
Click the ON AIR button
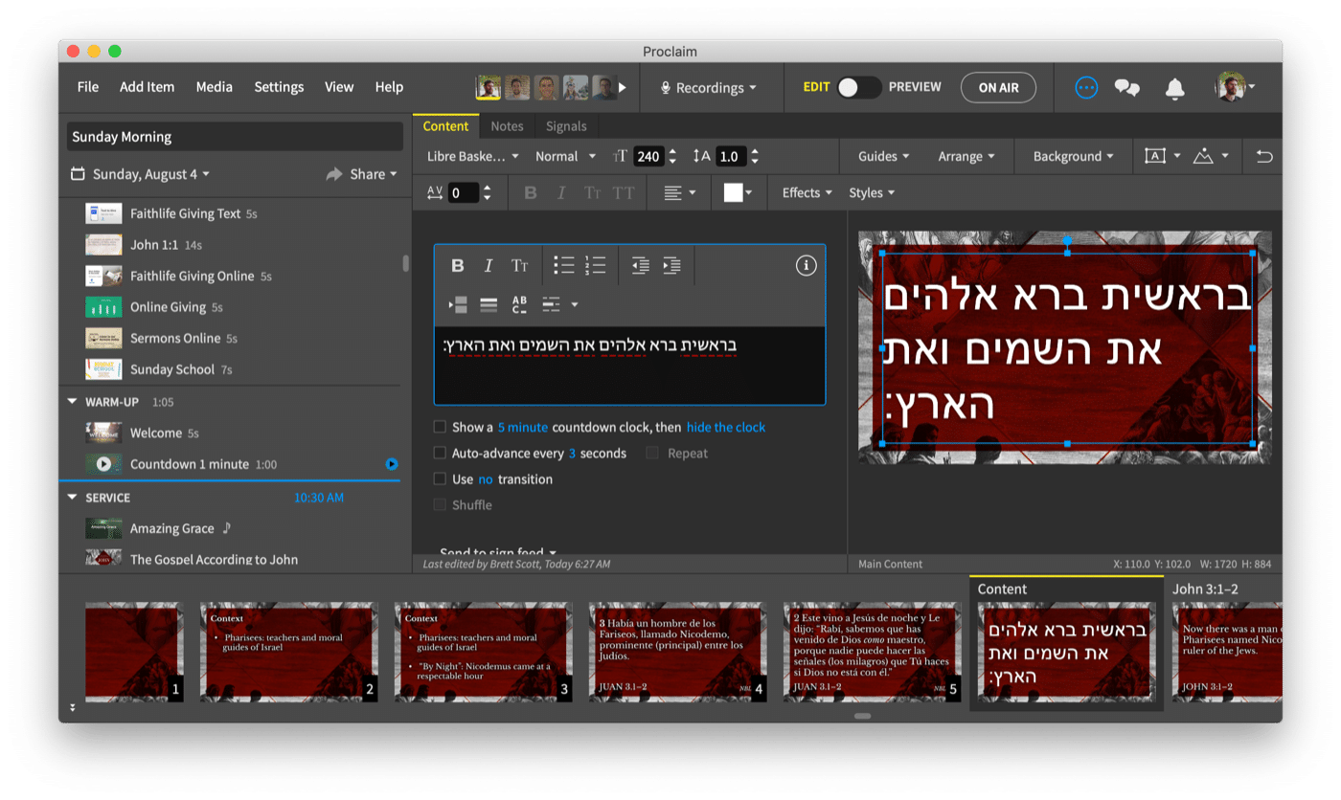[x=998, y=87]
